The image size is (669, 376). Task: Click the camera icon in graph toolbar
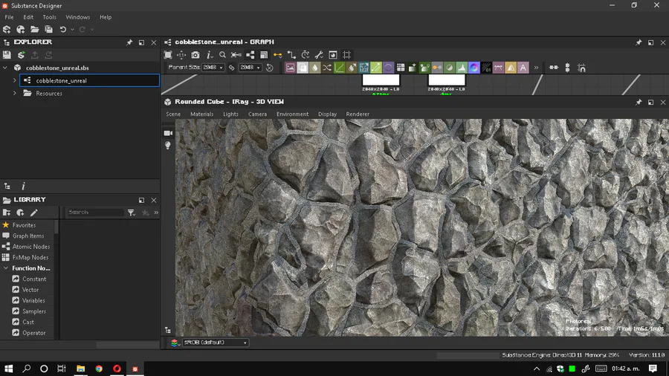pyautogui.click(x=195, y=55)
